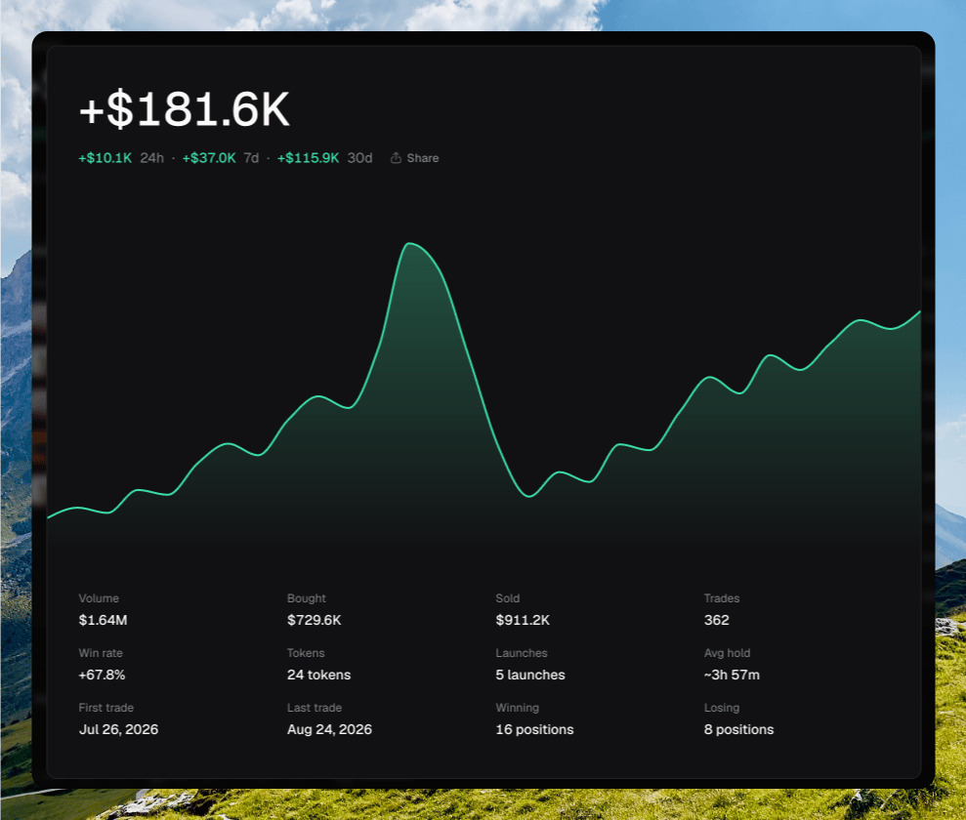This screenshot has width=966, height=820.
Task: Select the +$37.0K 7d profit value
Action: [209, 158]
